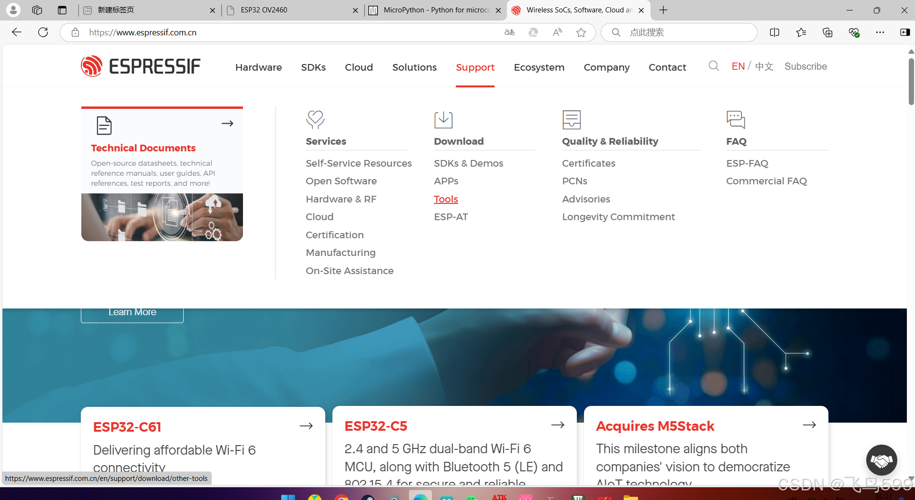Open browser split screen icon

click(774, 32)
